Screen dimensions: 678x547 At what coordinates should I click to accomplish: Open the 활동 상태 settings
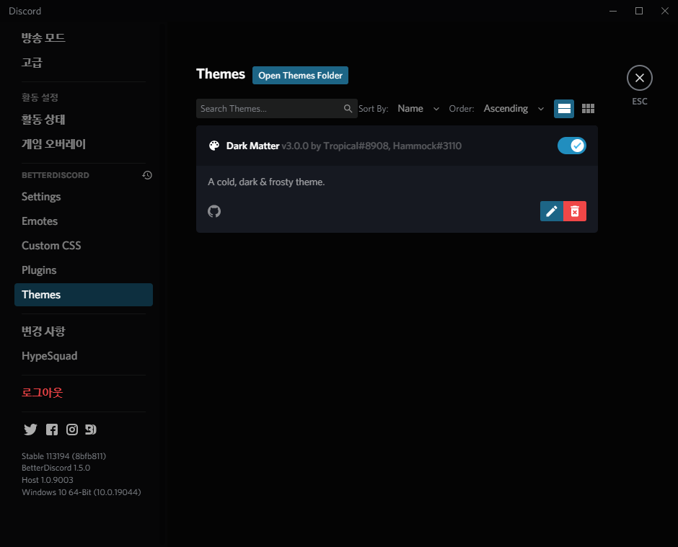(84, 120)
